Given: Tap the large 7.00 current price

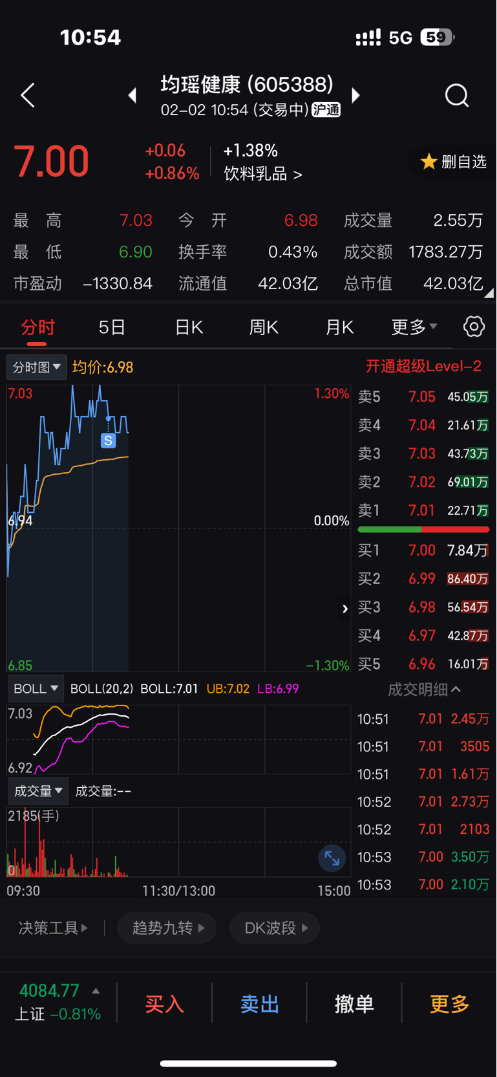Looking at the screenshot, I should tap(51, 161).
